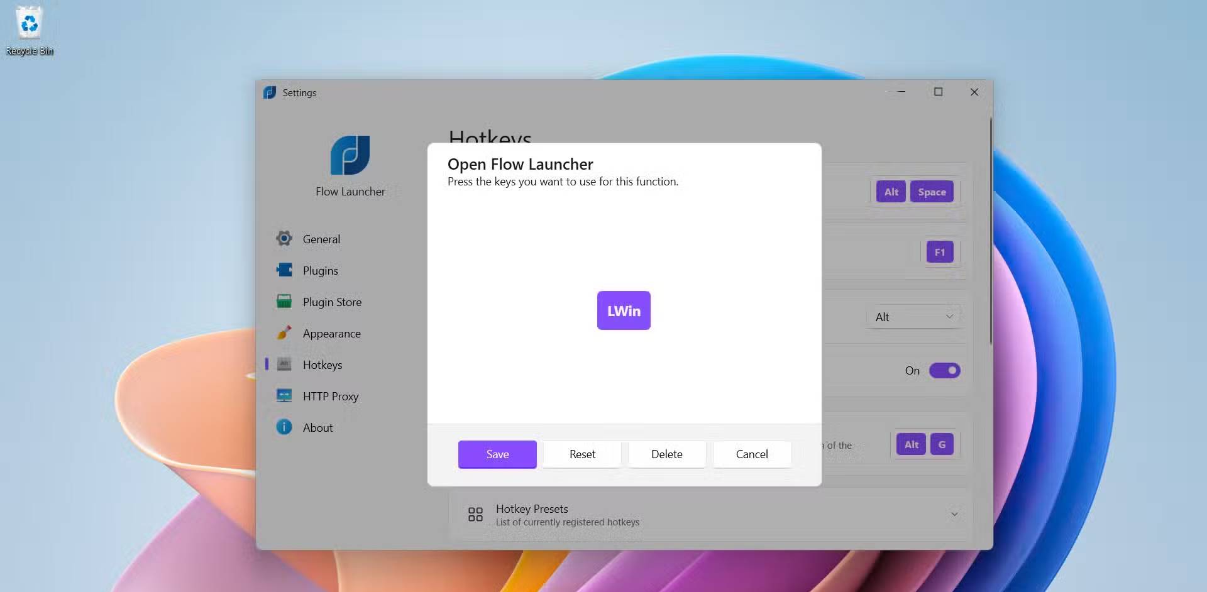Screen dimensions: 1207x592
Task: Click the Flow Launcher logo in sidebar
Action: click(350, 155)
